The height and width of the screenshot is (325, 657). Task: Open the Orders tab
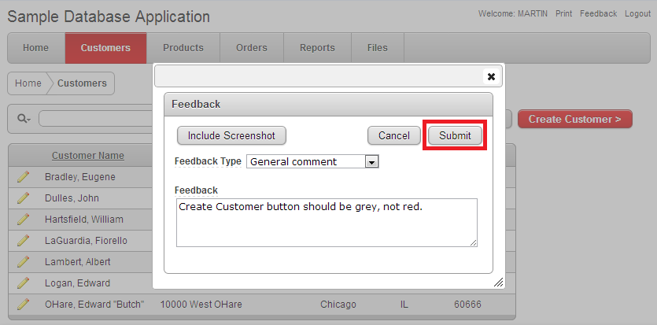[251, 48]
